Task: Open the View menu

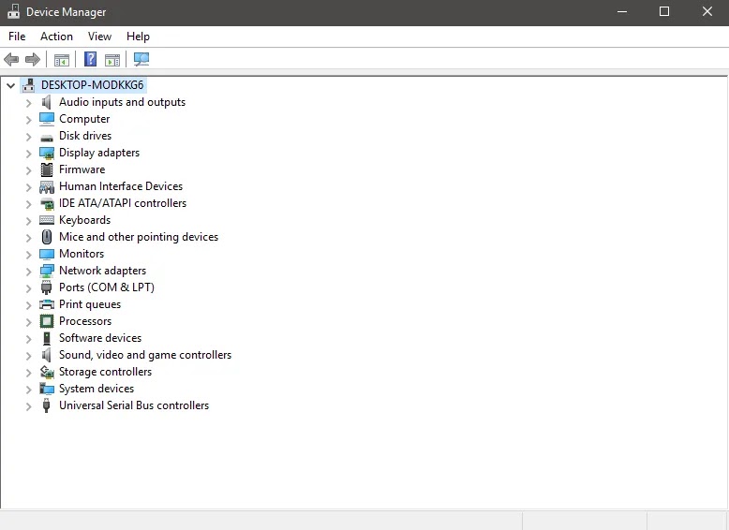Action: coord(99,37)
